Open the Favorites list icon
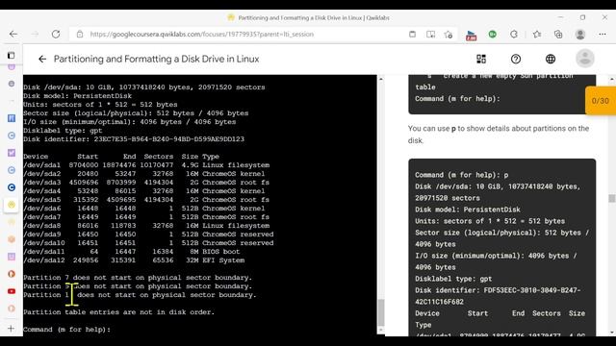 click(537, 35)
